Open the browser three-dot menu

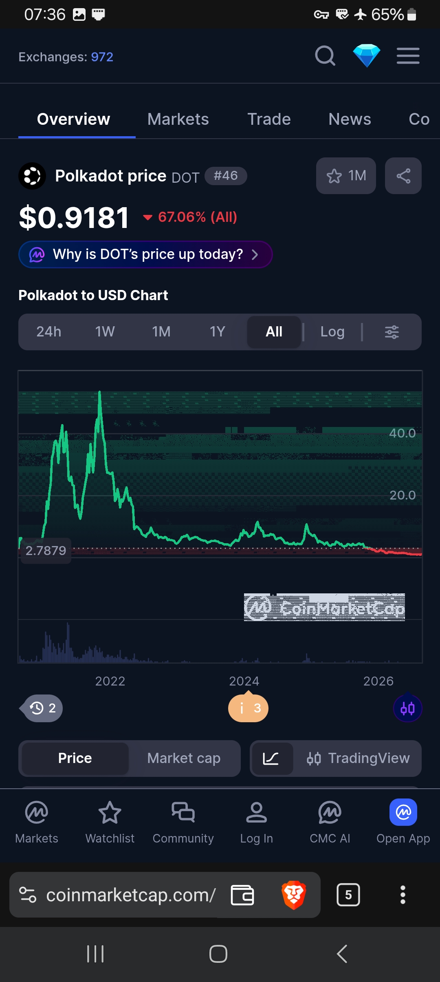tap(403, 895)
